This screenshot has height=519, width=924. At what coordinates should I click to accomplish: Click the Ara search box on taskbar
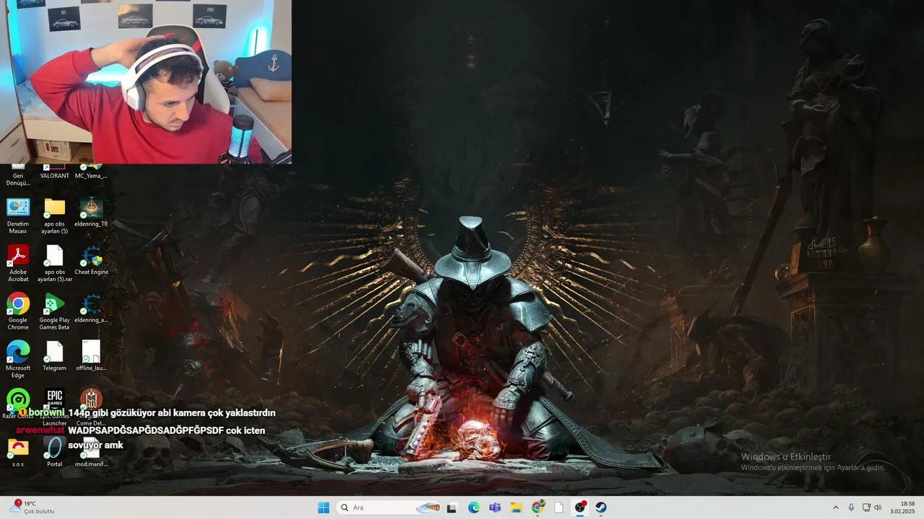click(x=389, y=507)
